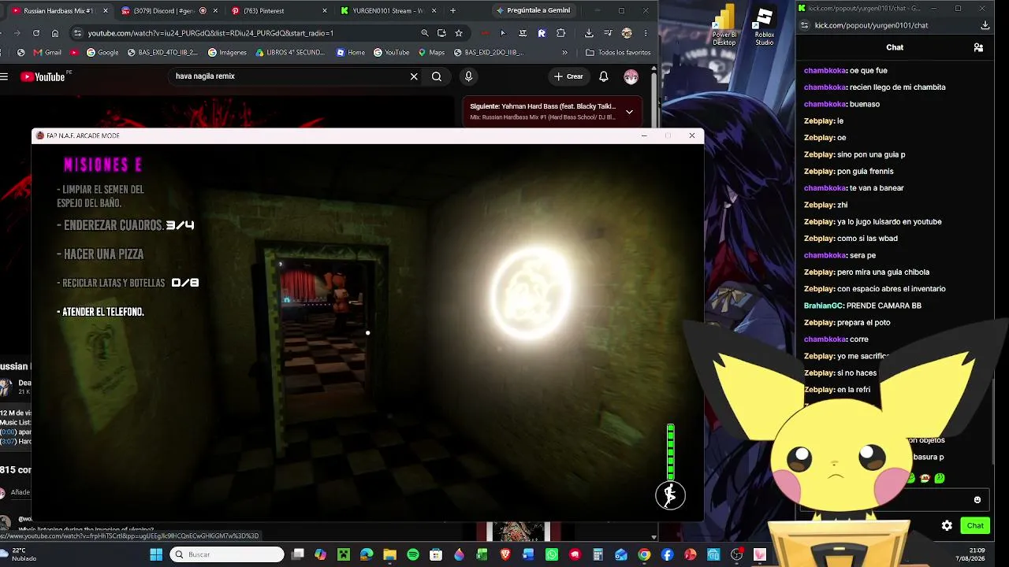Expand the hidden bookmarks chevron

pos(564,53)
